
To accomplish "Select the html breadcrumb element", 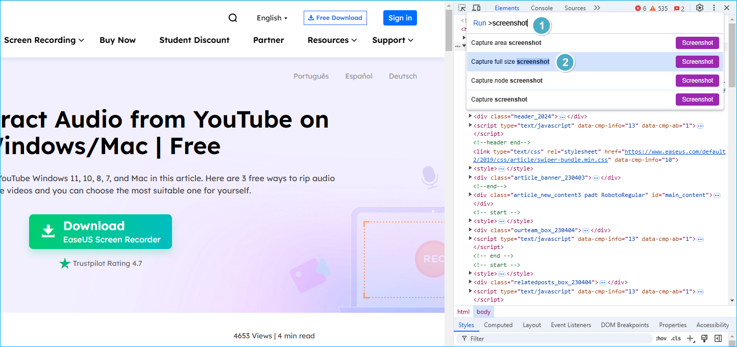I will pos(463,312).
